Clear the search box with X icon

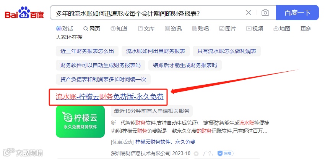point(248,13)
